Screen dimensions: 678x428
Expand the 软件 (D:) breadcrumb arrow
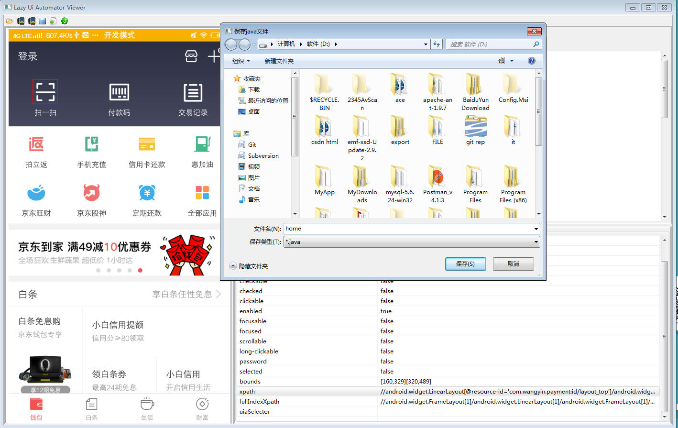(336, 44)
